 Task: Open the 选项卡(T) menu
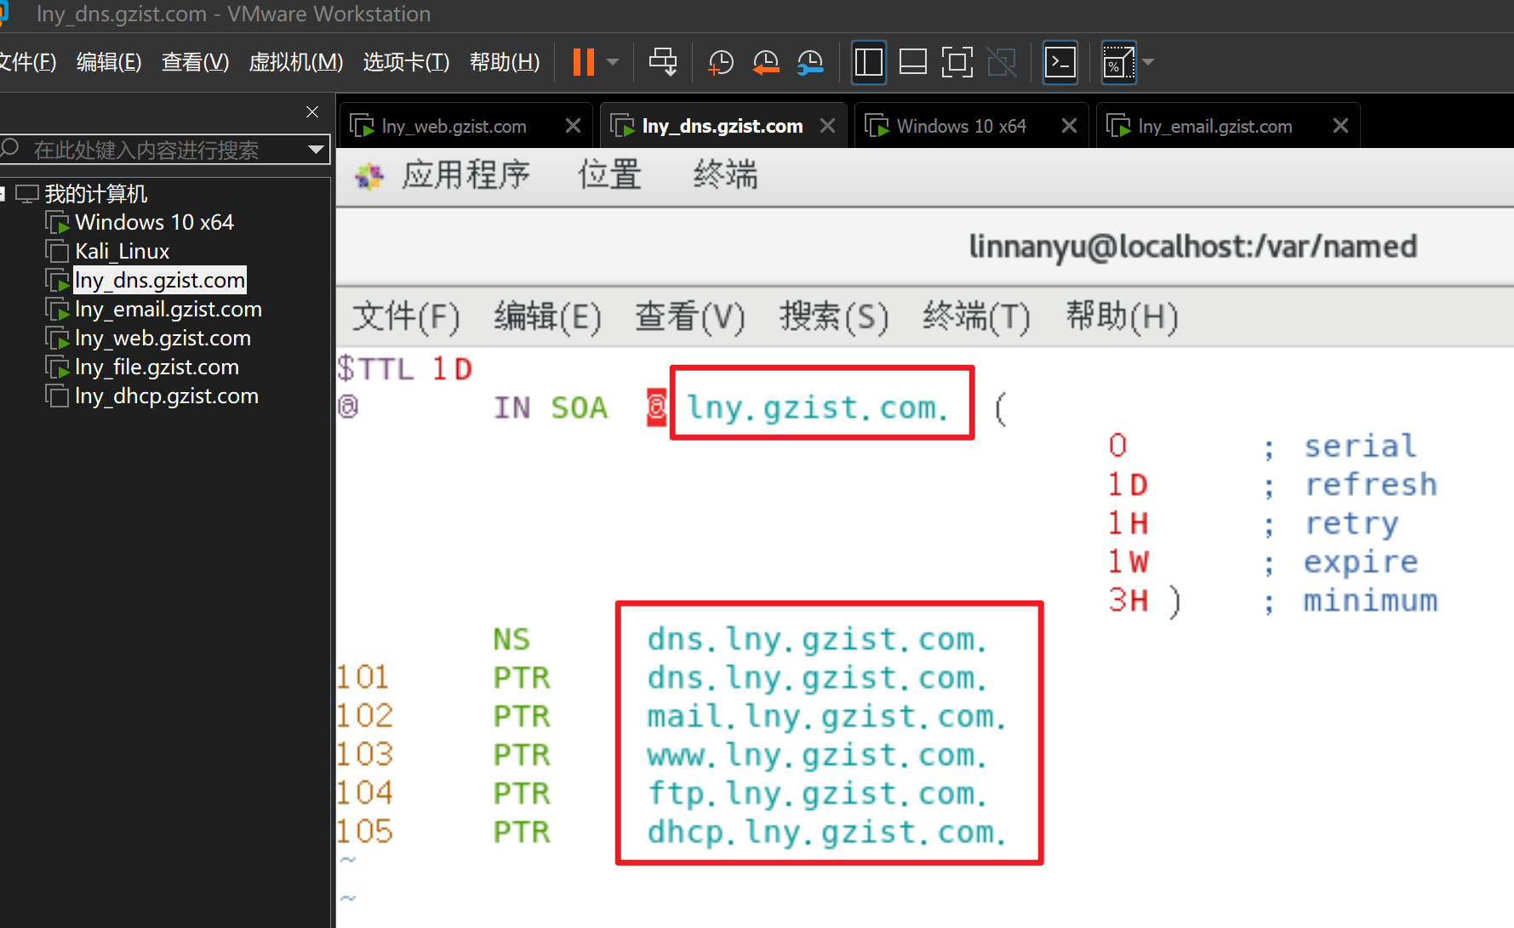click(x=406, y=62)
